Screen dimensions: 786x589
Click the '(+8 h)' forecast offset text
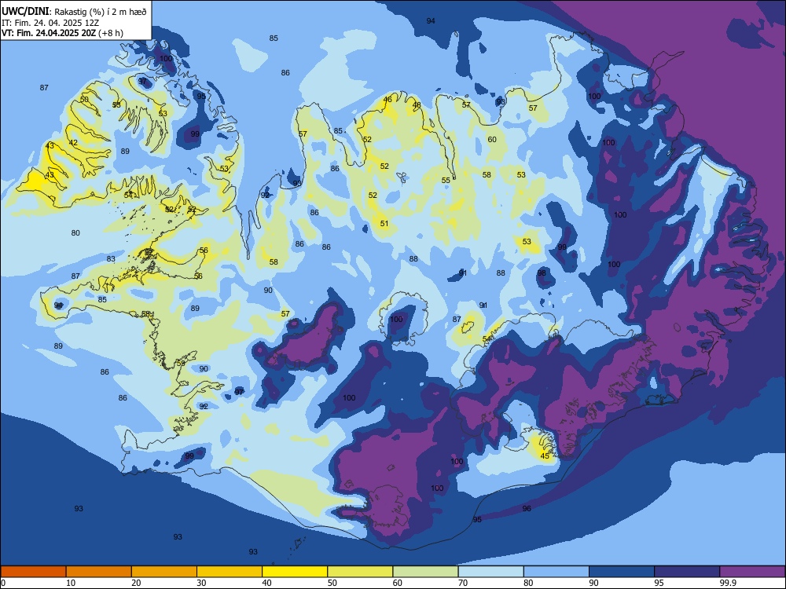click(111, 33)
